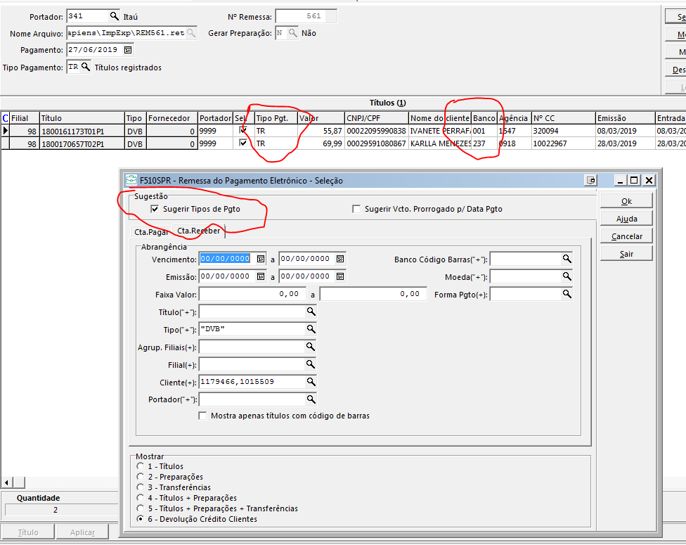Viewport: 686px width, 545px height.
Task: Click the Cancelar button
Action: coord(626,236)
